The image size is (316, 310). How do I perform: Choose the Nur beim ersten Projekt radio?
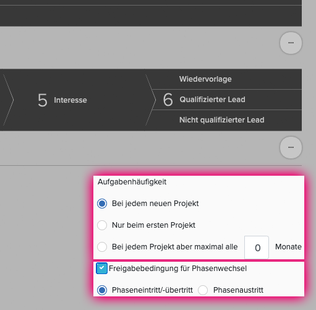tap(102, 225)
